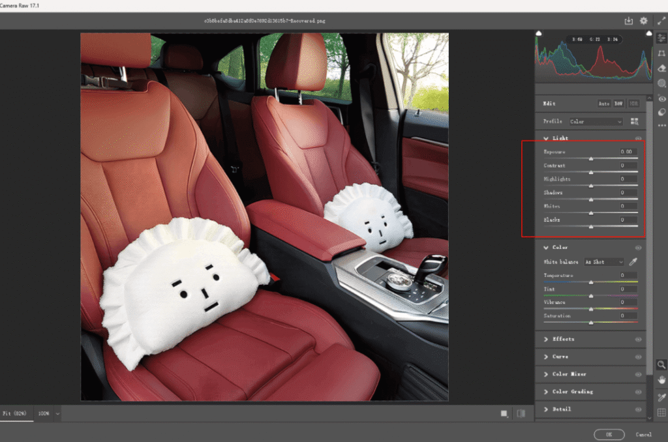The height and width of the screenshot is (442, 668).
Task: Open the Healing tool
Action: 661,66
